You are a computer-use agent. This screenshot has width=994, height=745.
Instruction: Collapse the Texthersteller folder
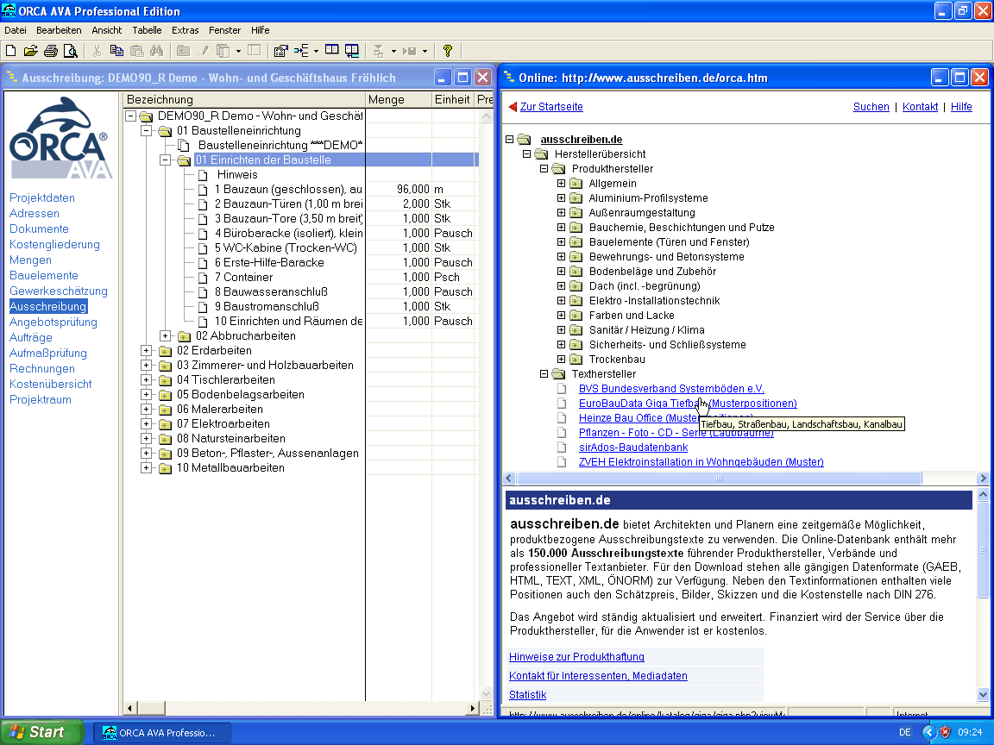pos(544,374)
